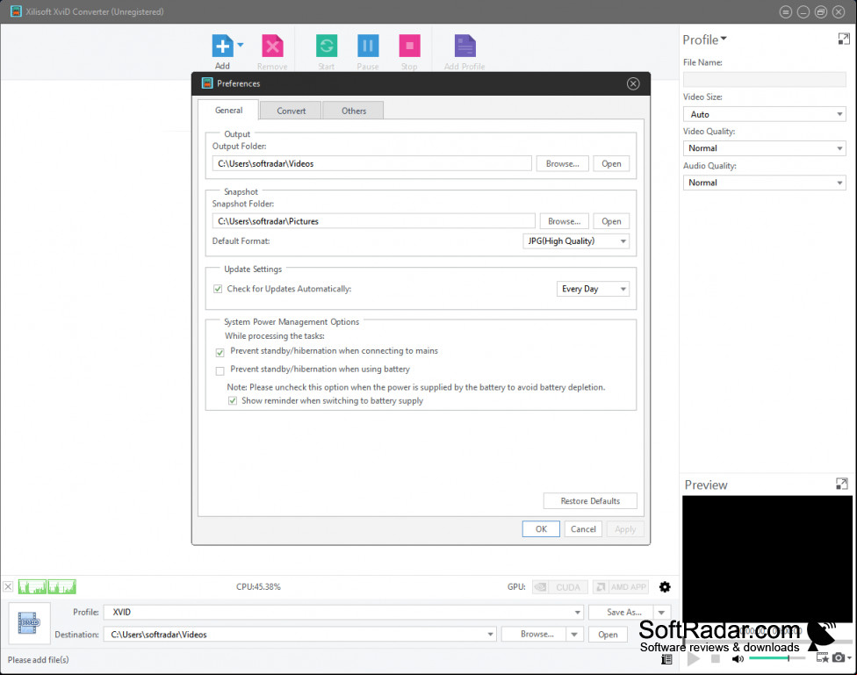Open the bottom Browse dropdown arrow
857x675 pixels.
point(574,634)
